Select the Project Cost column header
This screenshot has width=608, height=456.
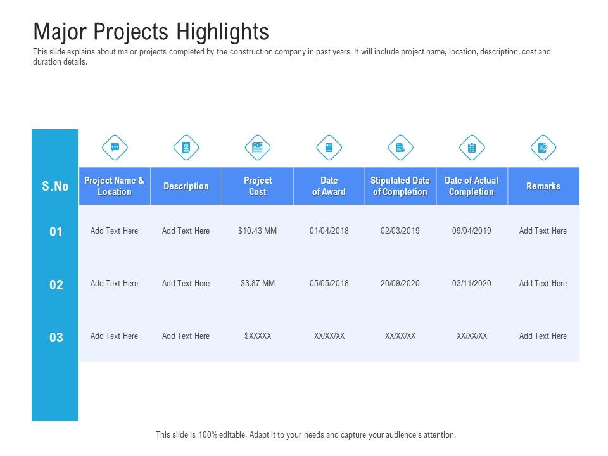tap(258, 186)
